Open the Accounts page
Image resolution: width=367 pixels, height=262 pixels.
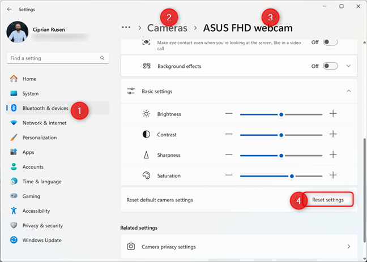[58, 167]
